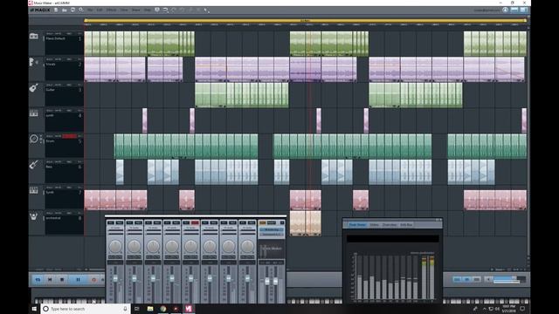The width and height of the screenshot is (559, 314).
Task: Toggle MUTE on the Vocals track
Action: tap(58, 59)
